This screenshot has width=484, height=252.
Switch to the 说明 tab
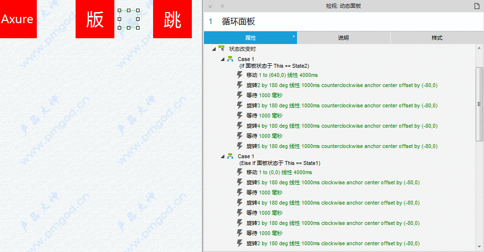343,38
